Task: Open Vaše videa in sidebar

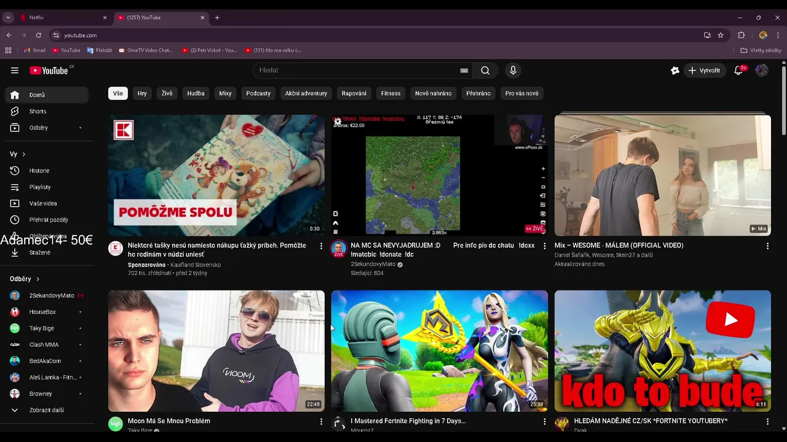Action: pyautogui.click(x=47, y=203)
